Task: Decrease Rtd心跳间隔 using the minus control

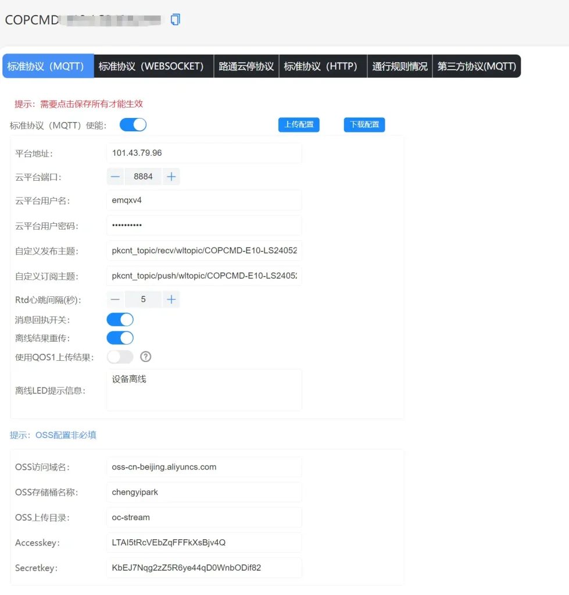Action: (115, 299)
